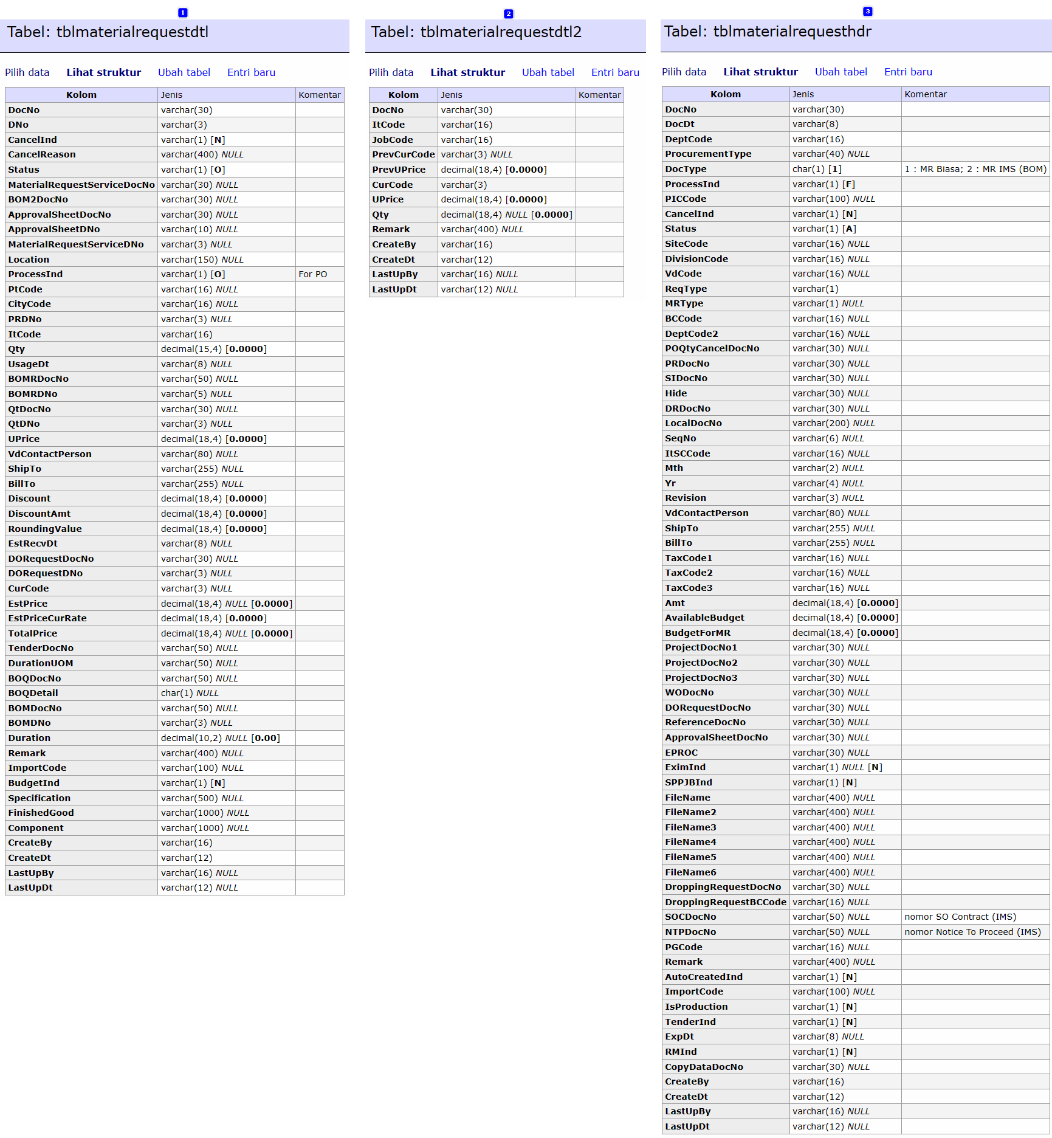Select the JobCode column name
The height and width of the screenshot is (1138, 1052).
(x=393, y=140)
